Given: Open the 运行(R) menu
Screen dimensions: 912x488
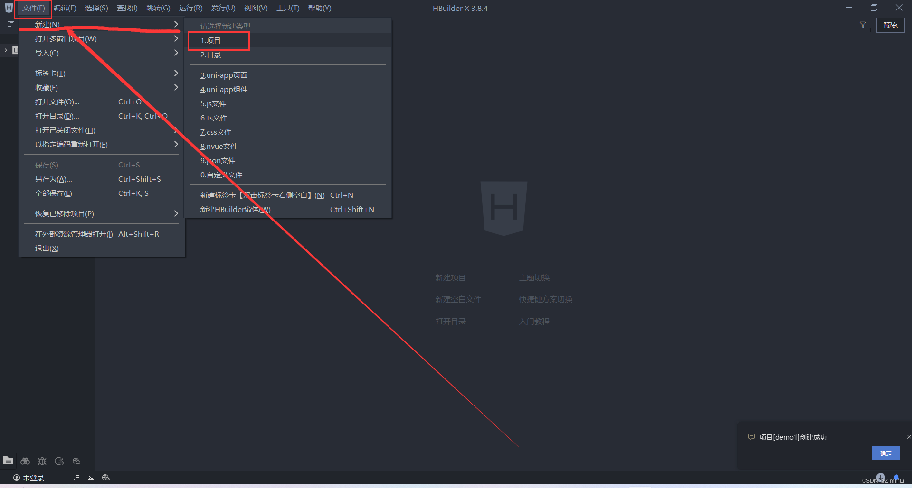Looking at the screenshot, I should 190,8.
